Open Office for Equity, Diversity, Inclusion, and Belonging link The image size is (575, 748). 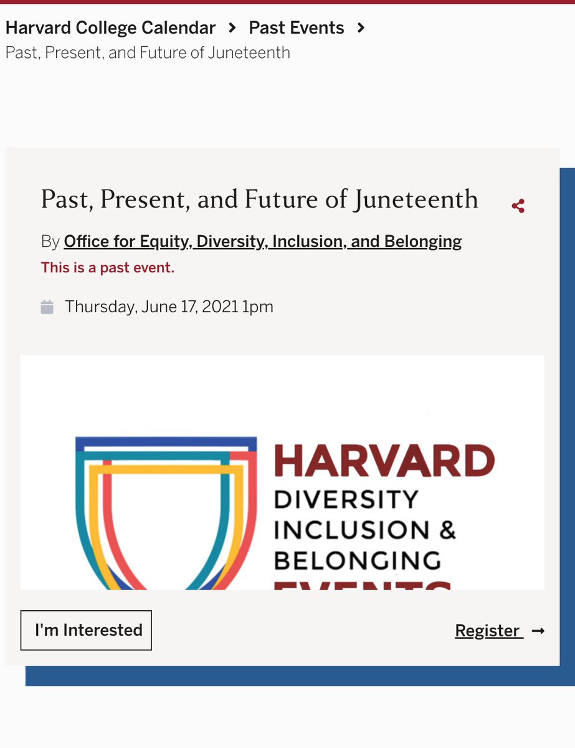(262, 241)
